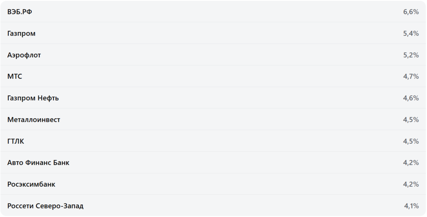Click the 4,7% share for МТС
Viewport: 427px width, 217px height.
pyautogui.click(x=411, y=76)
